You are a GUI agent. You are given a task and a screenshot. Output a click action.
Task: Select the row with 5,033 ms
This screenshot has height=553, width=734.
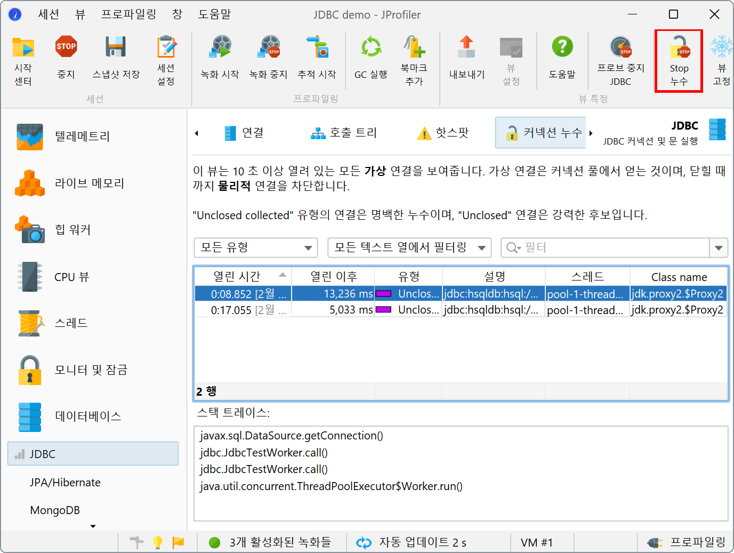tap(461, 310)
